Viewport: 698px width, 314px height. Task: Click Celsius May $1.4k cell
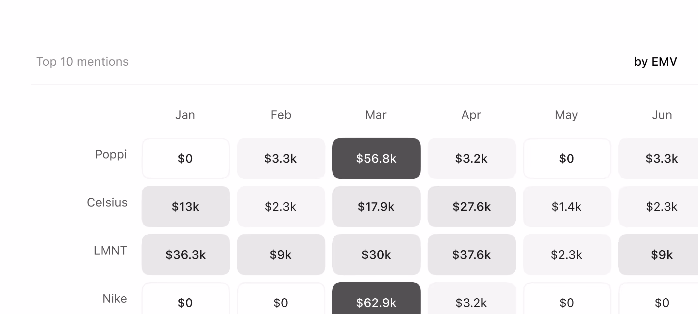coord(567,207)
